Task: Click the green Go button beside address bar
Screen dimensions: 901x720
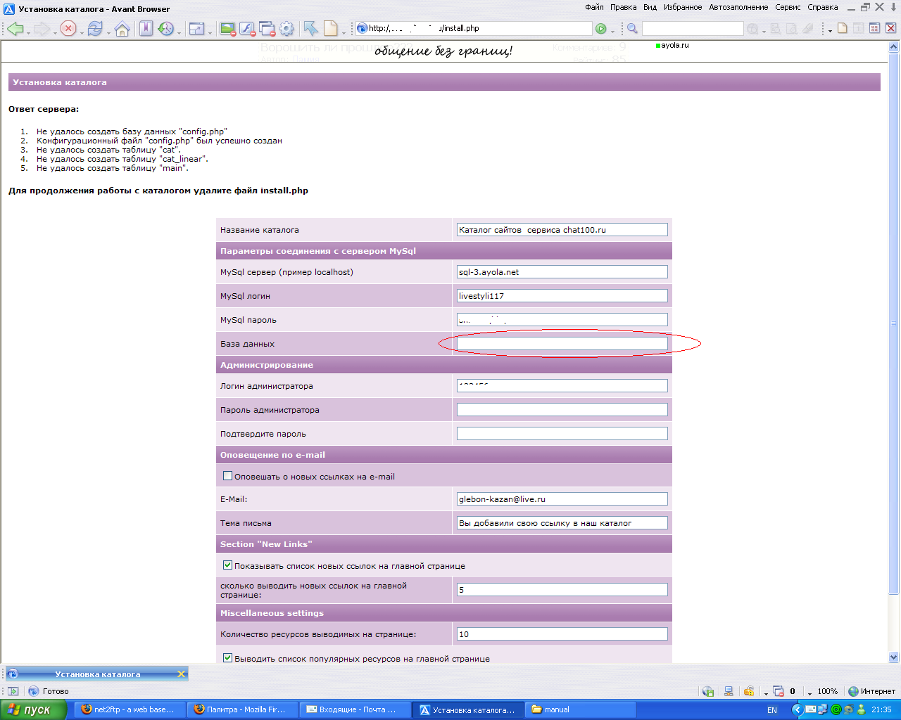Action: (600, 29)
